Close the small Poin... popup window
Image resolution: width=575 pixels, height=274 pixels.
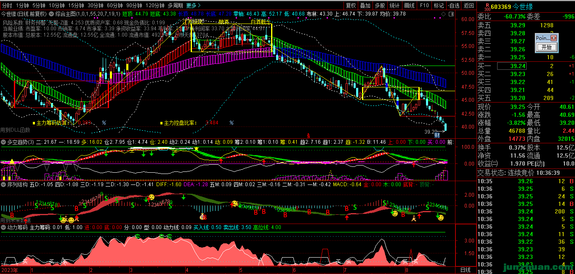tap(554, 38)
